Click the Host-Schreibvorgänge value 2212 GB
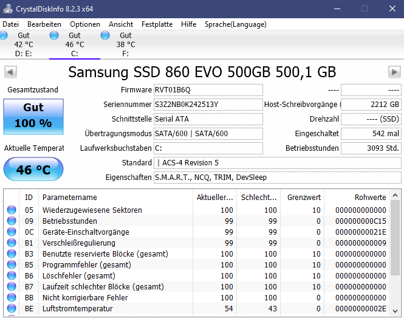 point(371,105)
